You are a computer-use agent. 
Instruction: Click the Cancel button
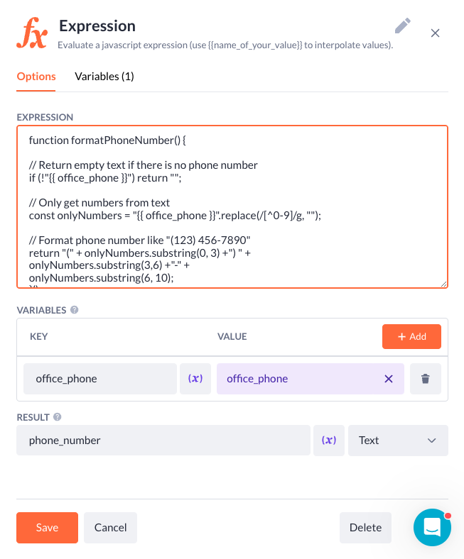110,528
